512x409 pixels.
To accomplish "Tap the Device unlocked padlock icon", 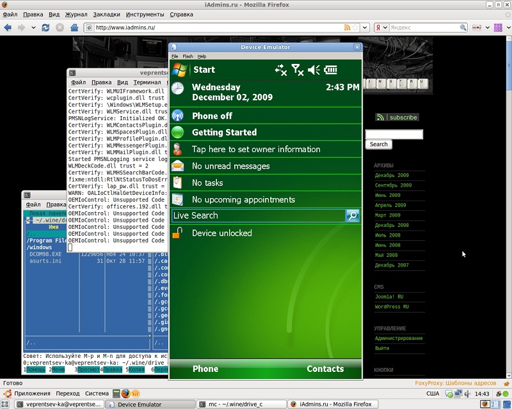I will pyautogui.click(x=177, y=233).
